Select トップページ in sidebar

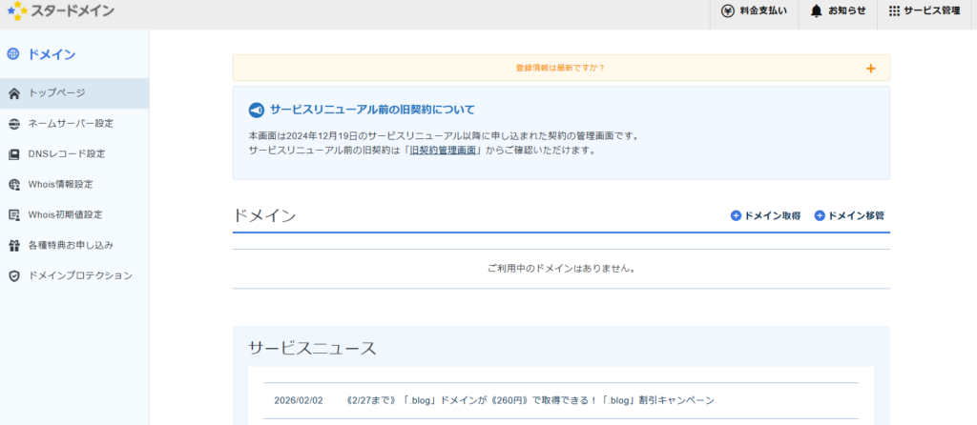(57, 93)
